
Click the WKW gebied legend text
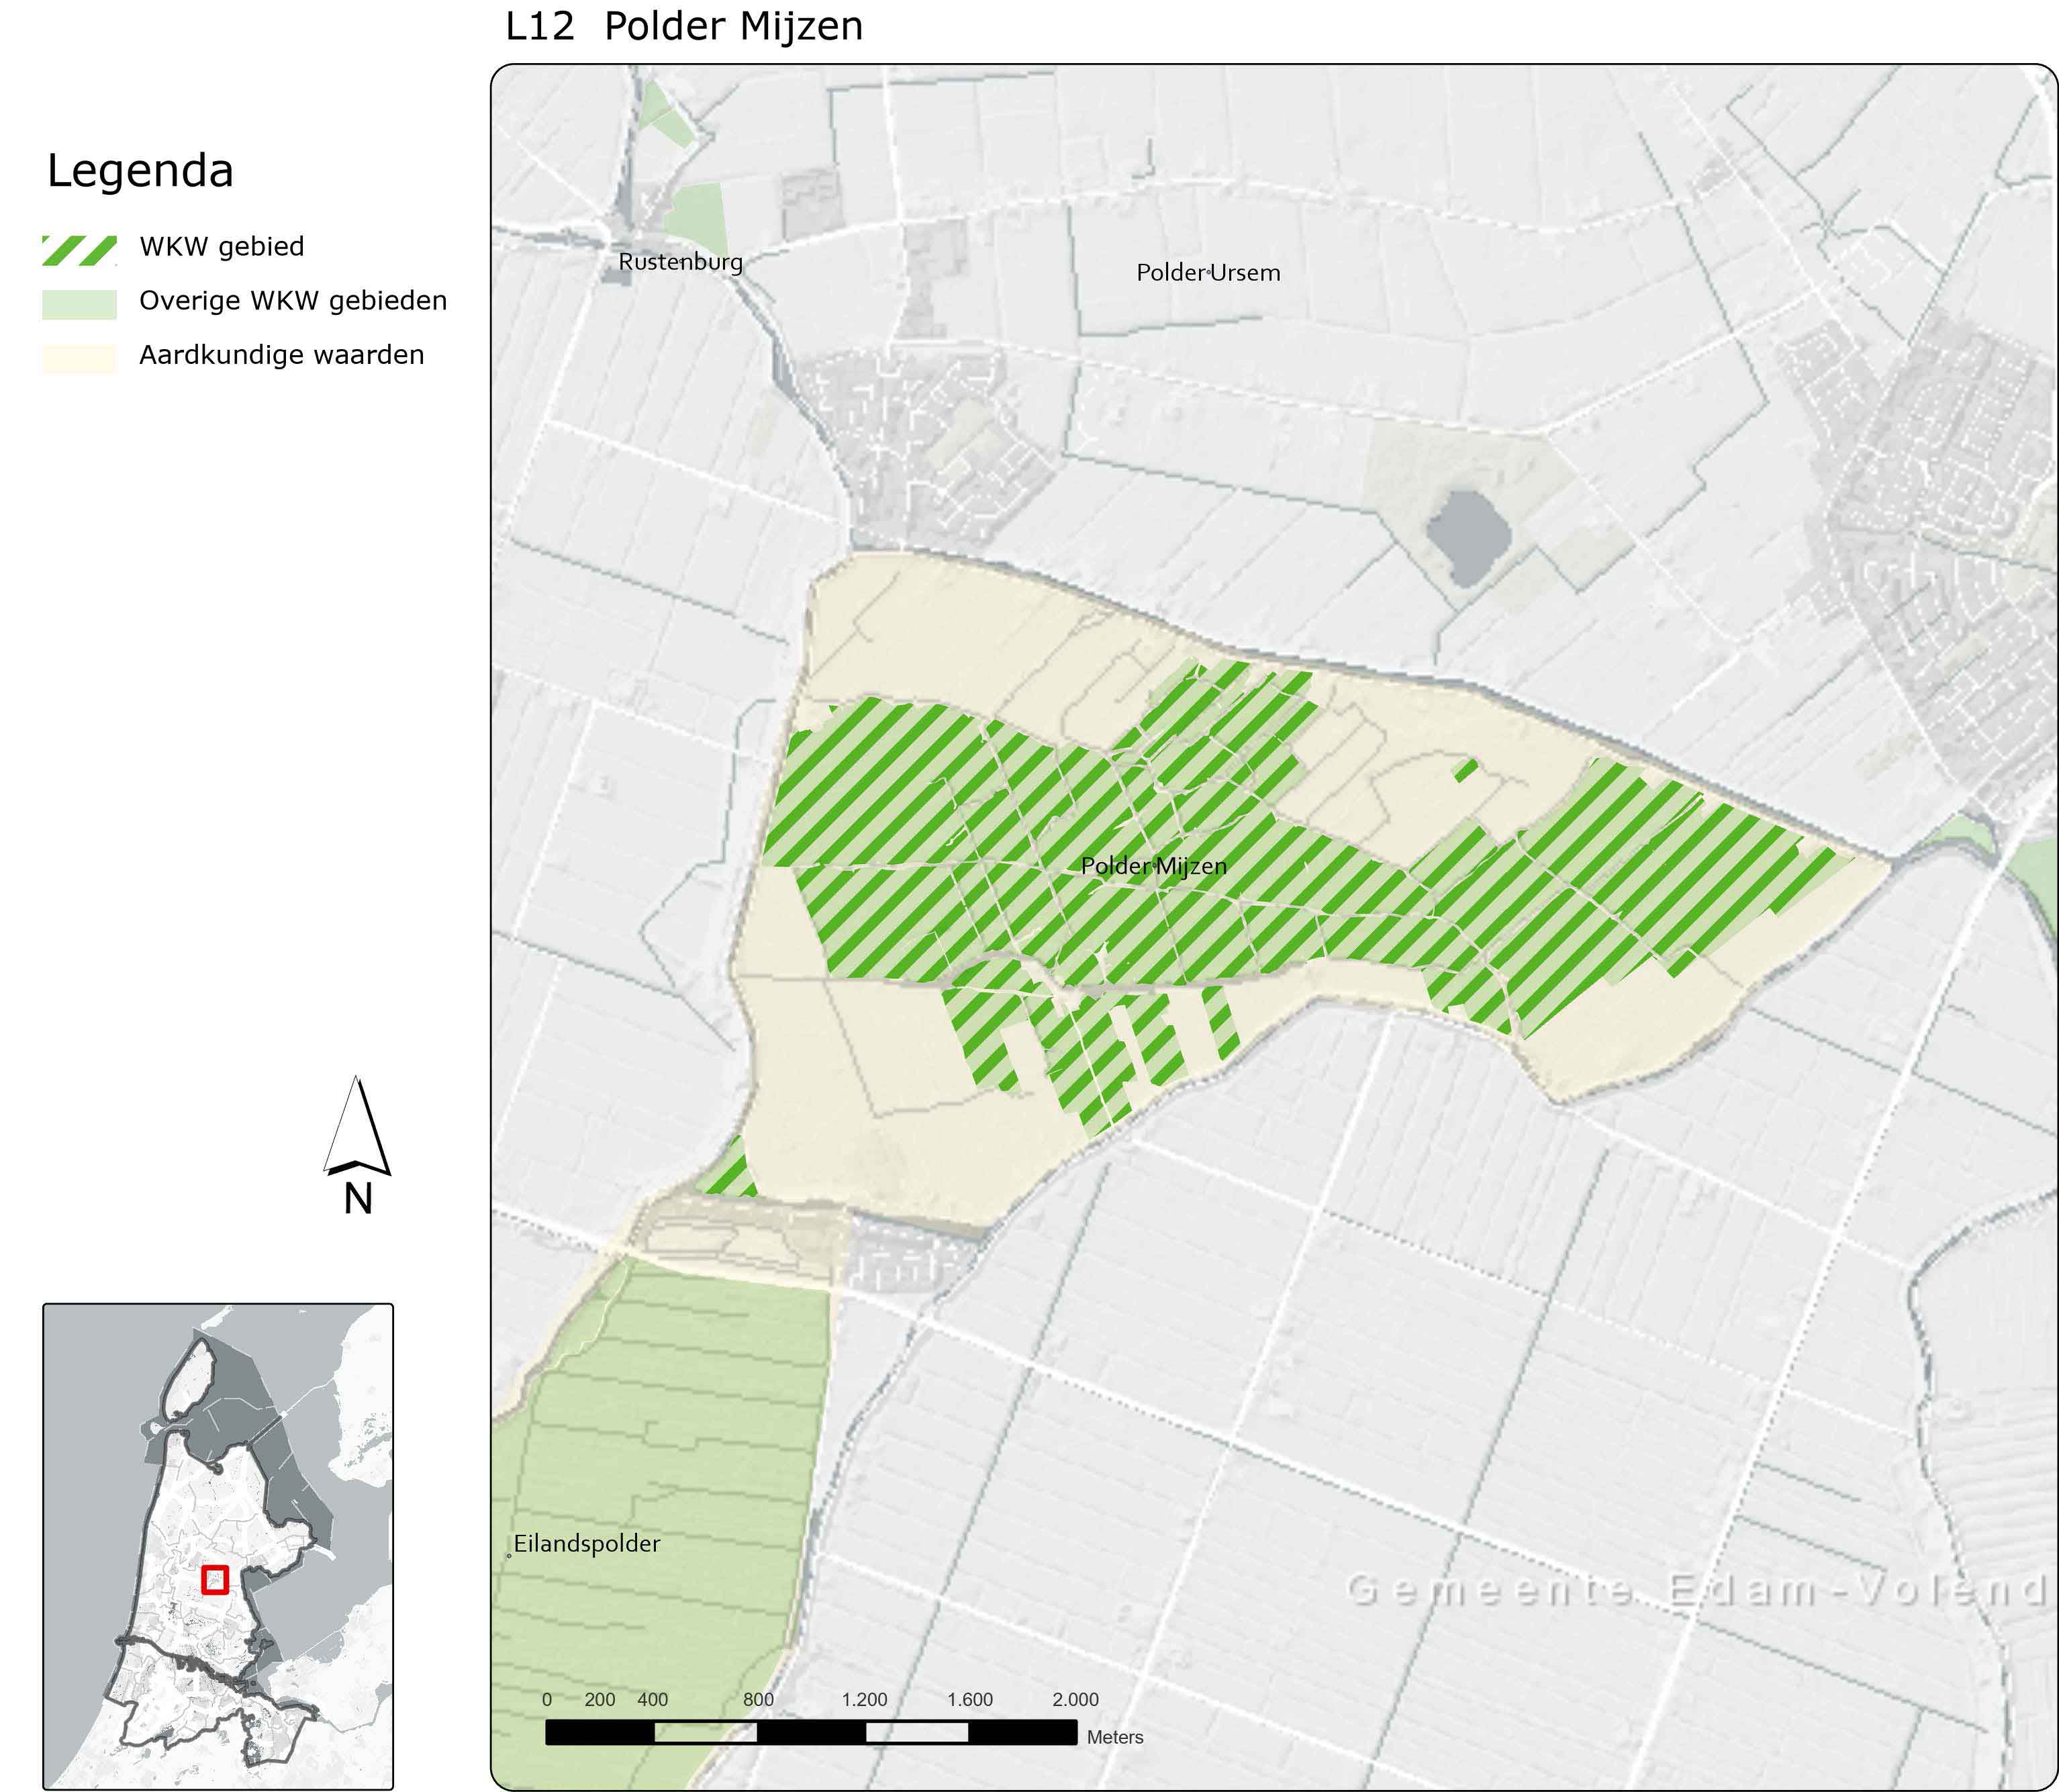(x=221, y=247)
